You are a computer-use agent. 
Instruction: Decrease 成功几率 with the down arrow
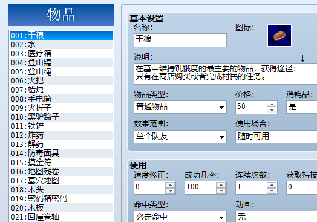point(221,191)
